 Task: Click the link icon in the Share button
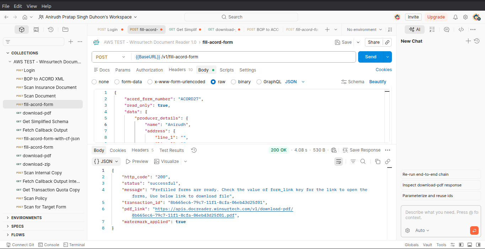point(387,42)
